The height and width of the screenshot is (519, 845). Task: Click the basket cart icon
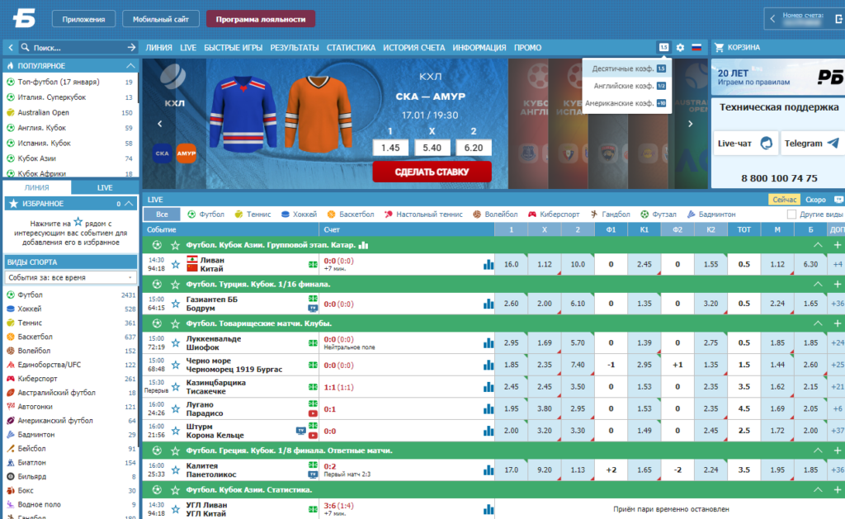[x=719, y=47]
